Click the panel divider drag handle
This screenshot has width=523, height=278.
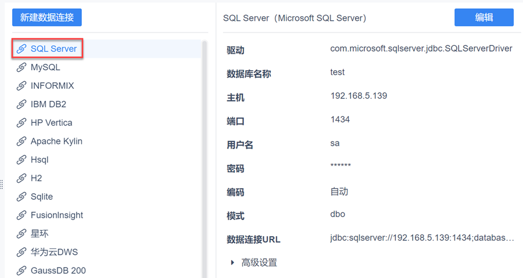pos(2,183)
